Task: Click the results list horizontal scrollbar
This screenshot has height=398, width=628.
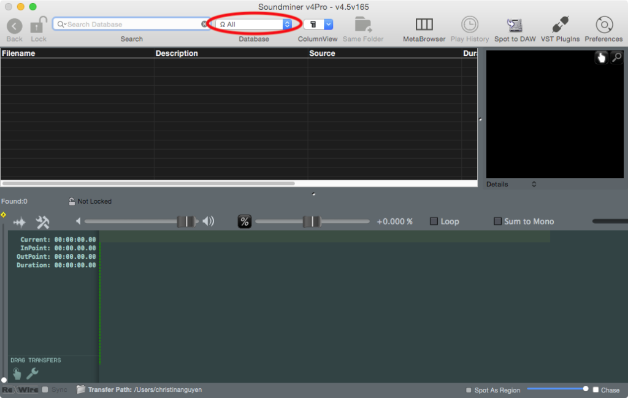Action: (148, 183)
